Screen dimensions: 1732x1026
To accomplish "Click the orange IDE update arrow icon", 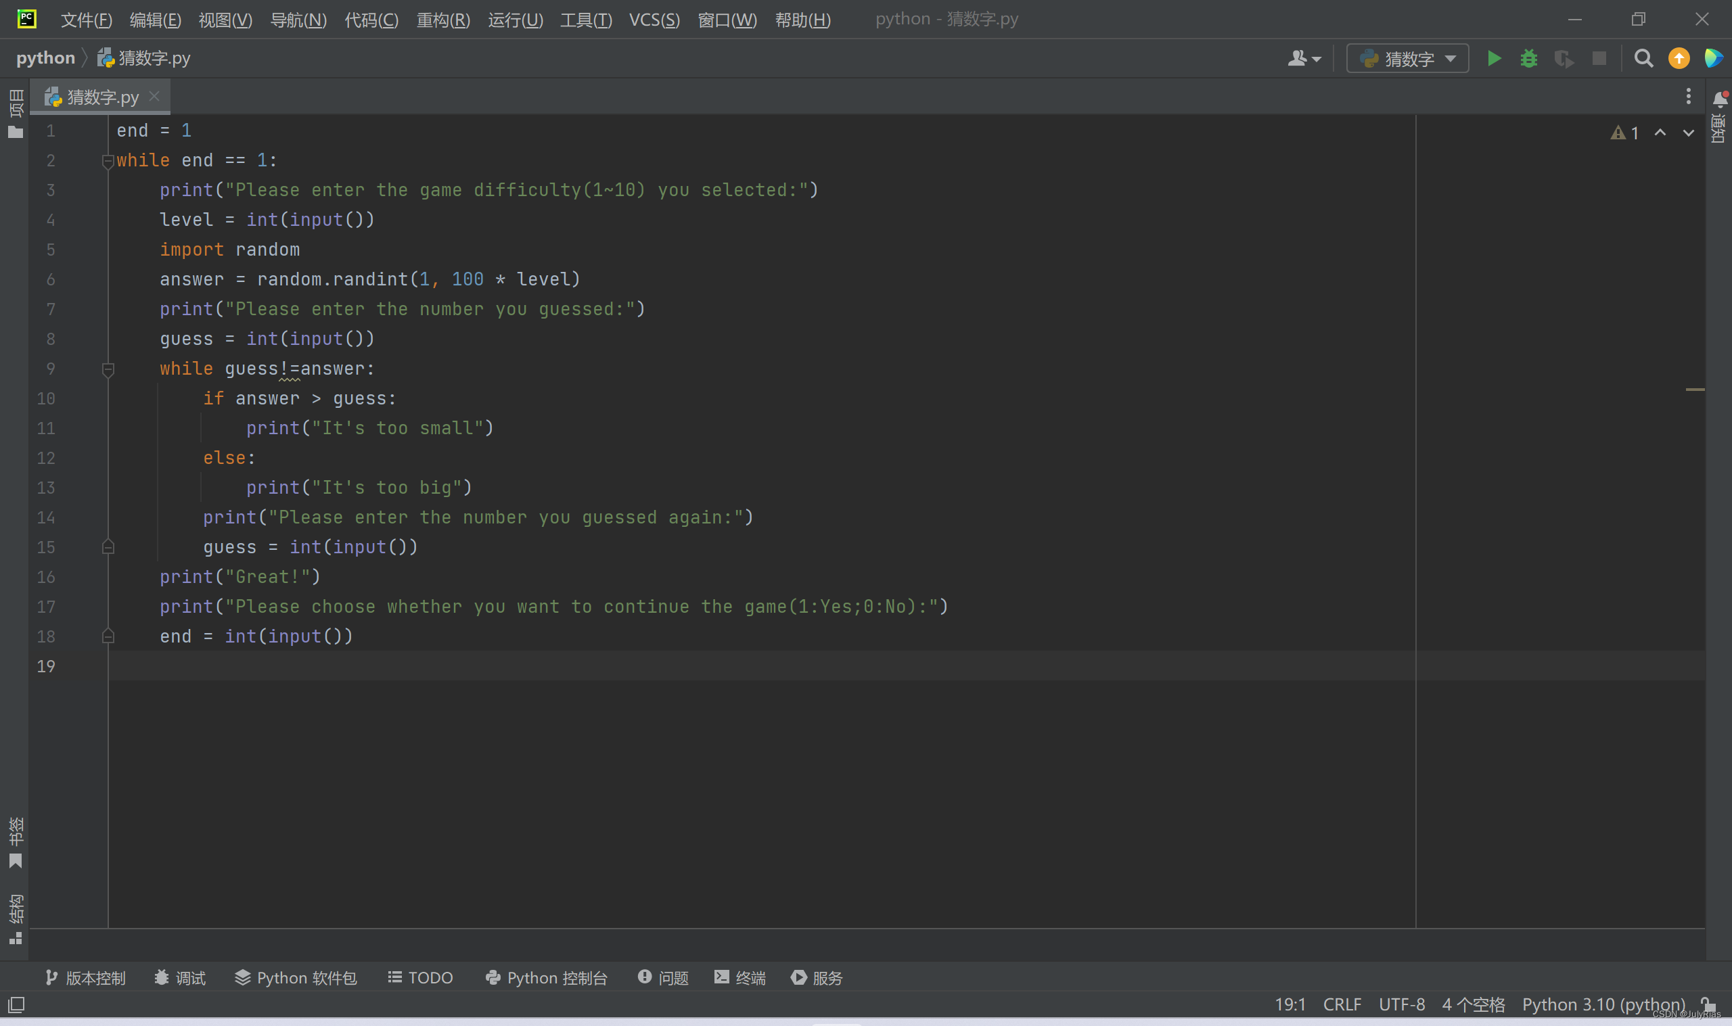I will pos(1679,59).
